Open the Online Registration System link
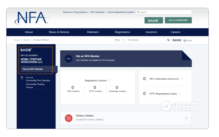Screen dimensions: 219x137 (x=121, y=12)
